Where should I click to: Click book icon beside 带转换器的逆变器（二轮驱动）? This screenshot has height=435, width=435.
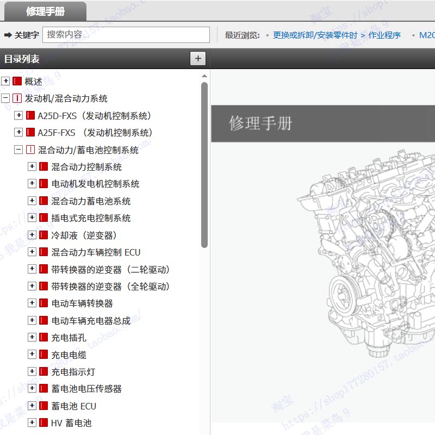(43, 269)
